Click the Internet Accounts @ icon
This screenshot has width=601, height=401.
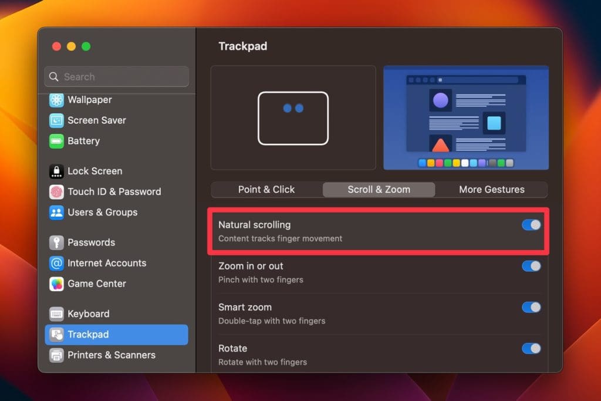(x=56, y=263)
